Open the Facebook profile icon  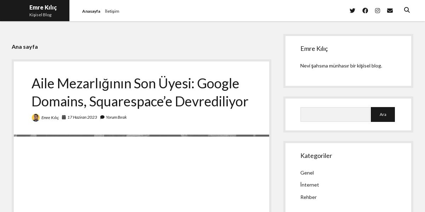coord(365,11)
